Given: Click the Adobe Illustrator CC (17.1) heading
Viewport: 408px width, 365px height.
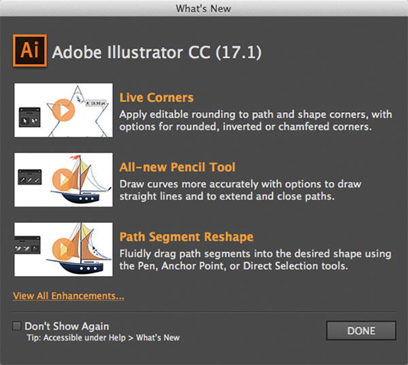Looking at the screenshot, I should [x=156, y=52].
